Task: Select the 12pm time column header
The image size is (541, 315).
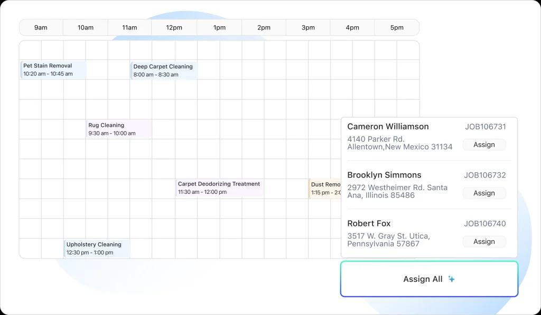Action: click(174, 28)
